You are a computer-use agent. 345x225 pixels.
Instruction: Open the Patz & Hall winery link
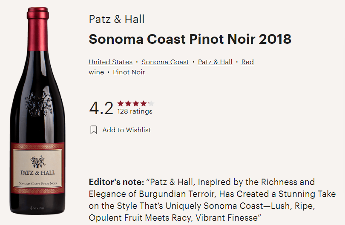(215, 62)
